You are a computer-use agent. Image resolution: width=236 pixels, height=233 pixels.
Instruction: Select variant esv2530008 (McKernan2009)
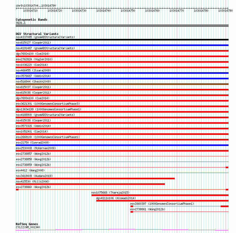[x=36, y=148]
